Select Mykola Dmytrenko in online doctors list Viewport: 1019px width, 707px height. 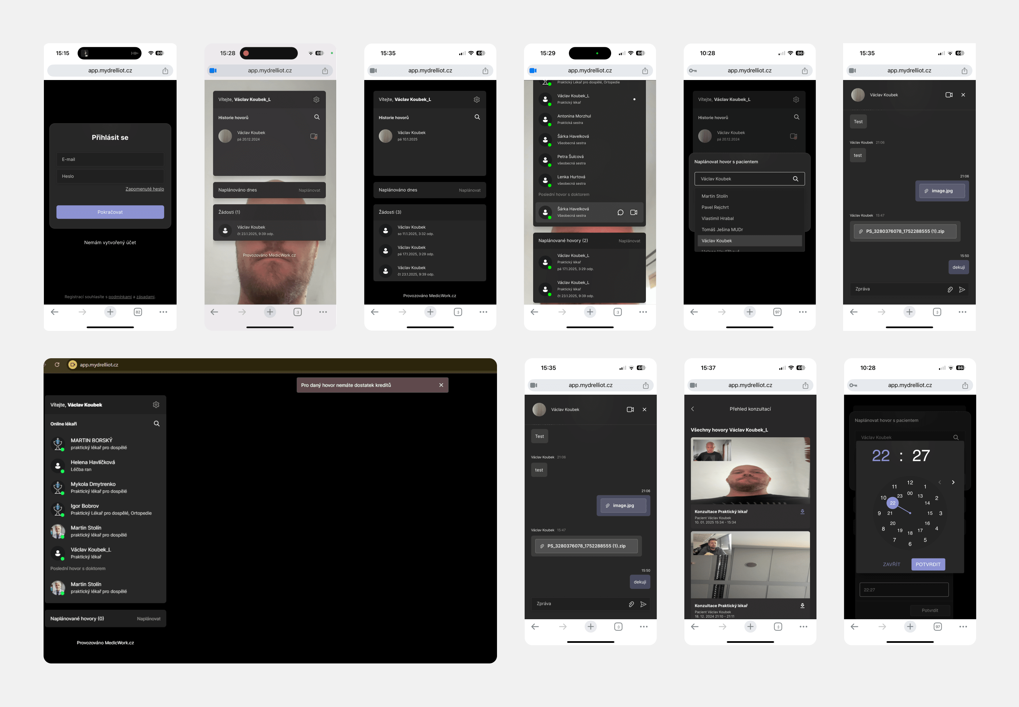tap(105, 487)
